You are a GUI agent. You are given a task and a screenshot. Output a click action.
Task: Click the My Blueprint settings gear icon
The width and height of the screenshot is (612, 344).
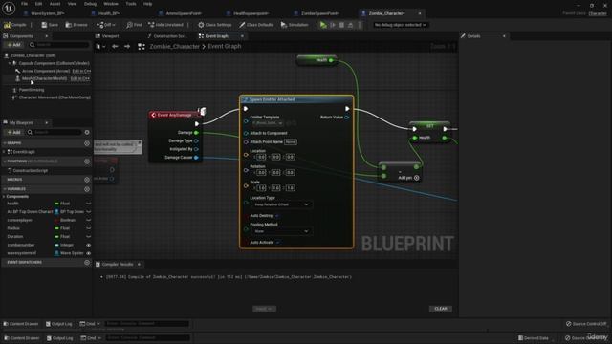87,132
